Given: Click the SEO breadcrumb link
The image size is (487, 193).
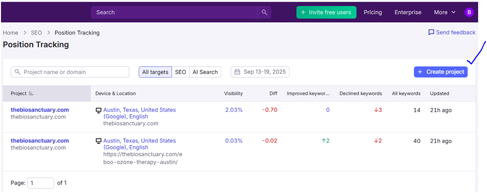Looking at the screenshot, I should point(36,33).
